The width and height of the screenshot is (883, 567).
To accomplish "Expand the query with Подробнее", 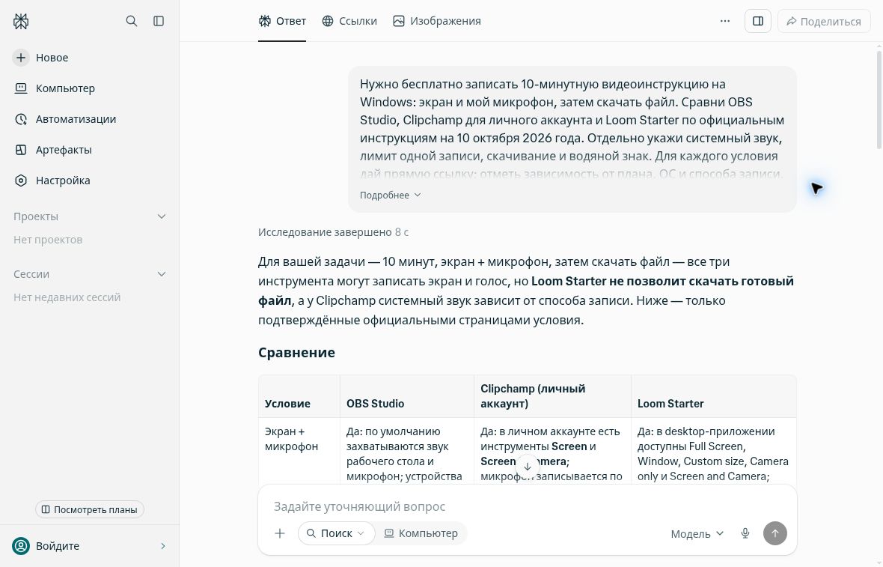I will (391, 195).
